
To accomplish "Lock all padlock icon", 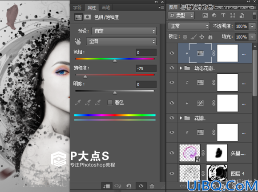I will pyautogui.click(x=210, y=37).
